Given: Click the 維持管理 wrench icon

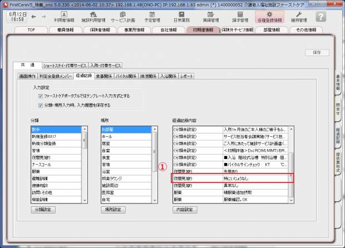Looking at the screenshot, I should click(299, 17).
